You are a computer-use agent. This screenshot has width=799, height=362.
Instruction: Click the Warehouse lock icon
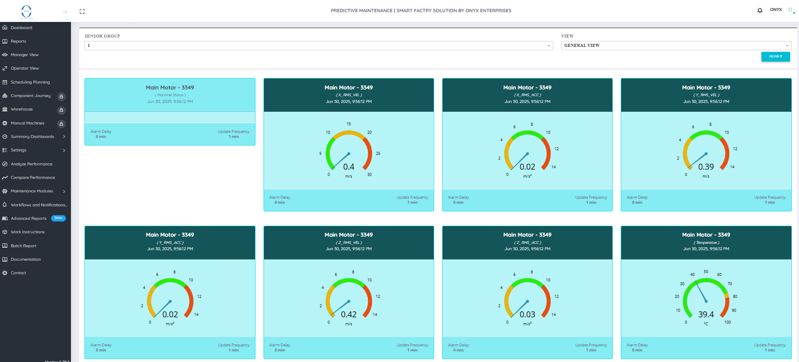click(61, 110)
